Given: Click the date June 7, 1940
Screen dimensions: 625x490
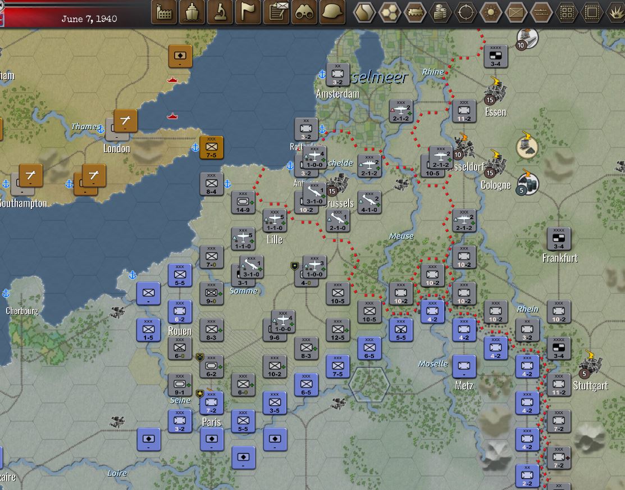Looking at the screenshot, I should tap(89, 19).
